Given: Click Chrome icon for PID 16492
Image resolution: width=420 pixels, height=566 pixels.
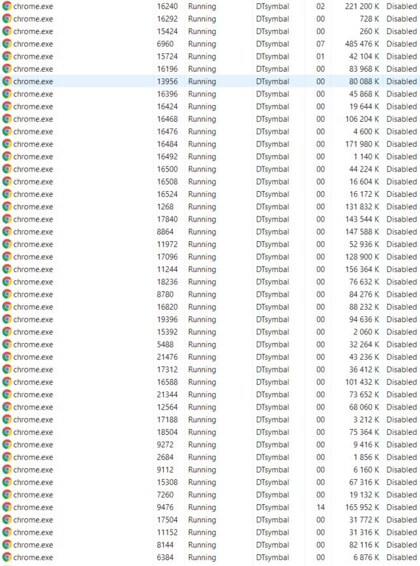Looking at the screenshot, I should pyautogui.click(x=7, y=156).
